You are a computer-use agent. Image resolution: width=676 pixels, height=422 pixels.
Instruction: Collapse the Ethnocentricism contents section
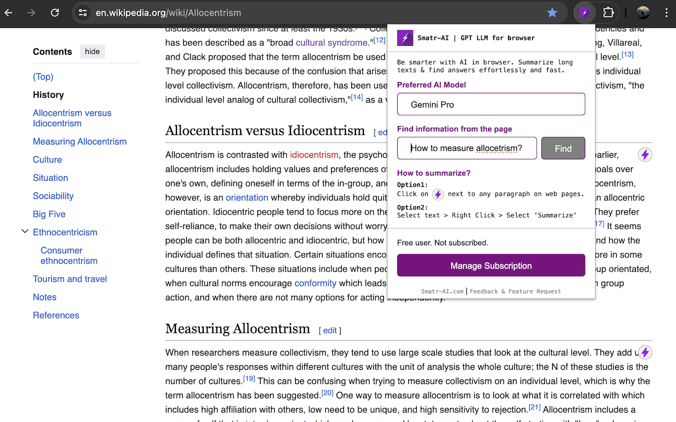pyautogui.click(x=24, y=232)
